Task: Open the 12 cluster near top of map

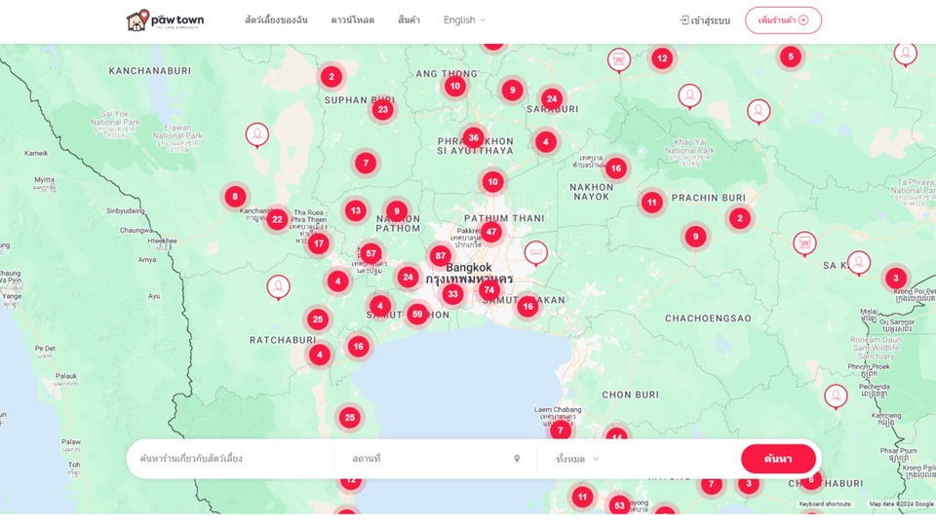Action: point(662,58)
